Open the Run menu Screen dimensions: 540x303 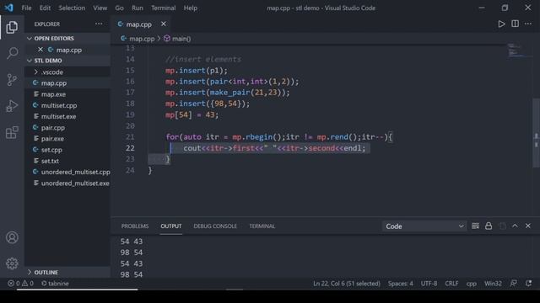coord(137,8)
